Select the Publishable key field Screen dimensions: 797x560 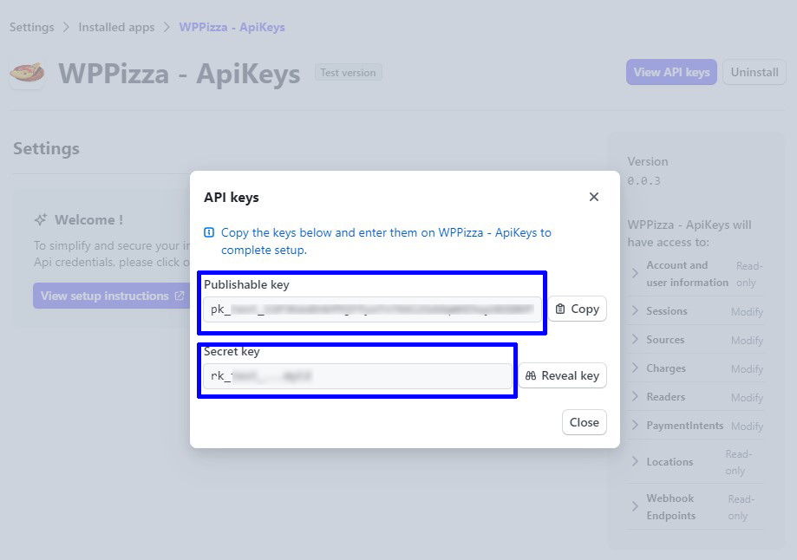[x=372, y=309]
